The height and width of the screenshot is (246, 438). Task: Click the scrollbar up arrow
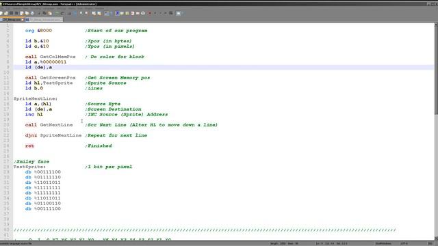point(436,25)
